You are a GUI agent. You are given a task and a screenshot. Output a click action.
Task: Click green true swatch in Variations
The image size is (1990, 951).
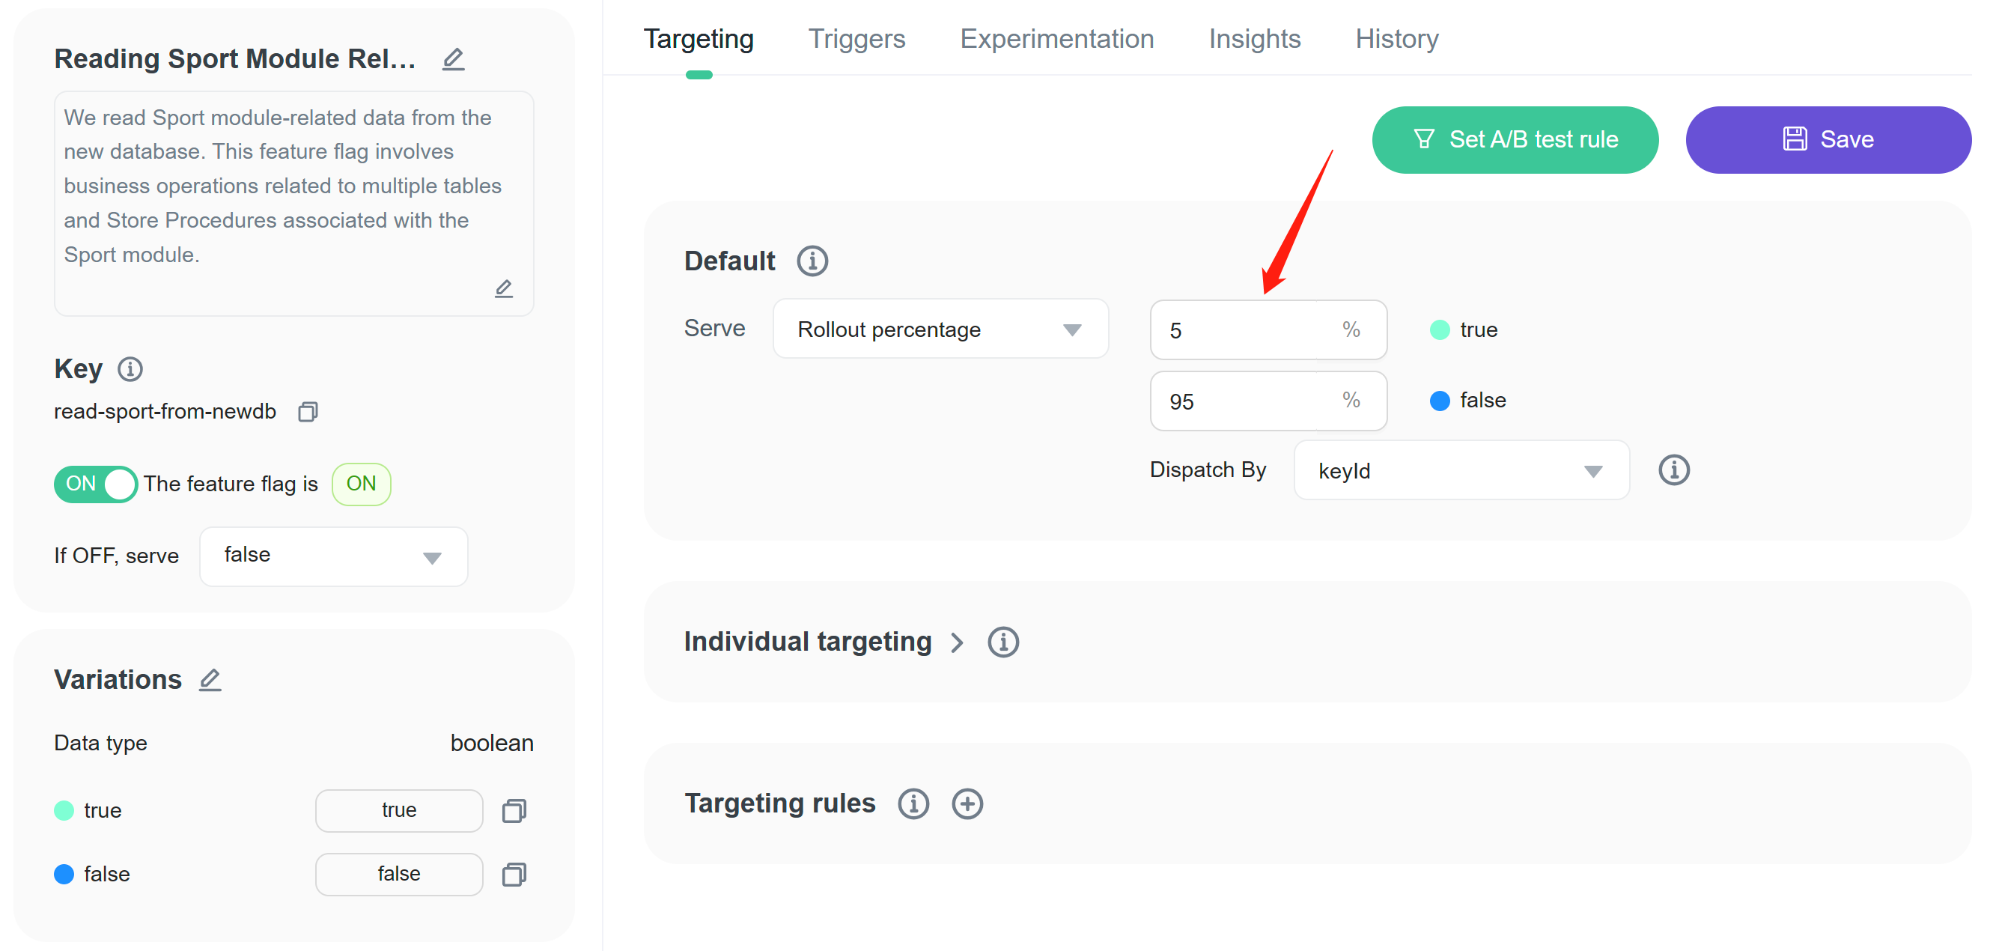tap(64, 810)
